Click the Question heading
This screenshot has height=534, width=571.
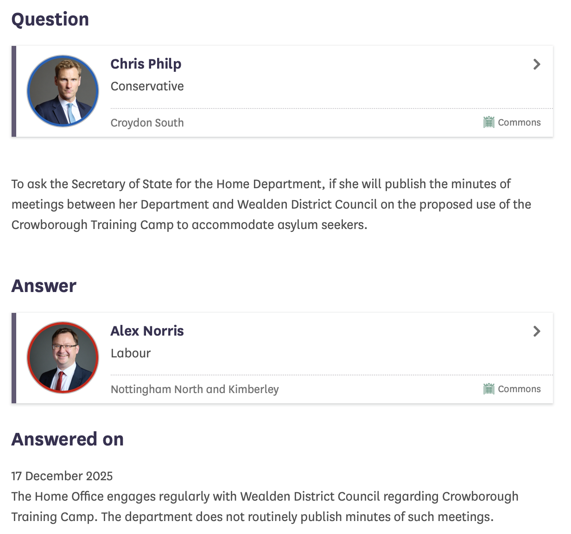tap(50, 19)
